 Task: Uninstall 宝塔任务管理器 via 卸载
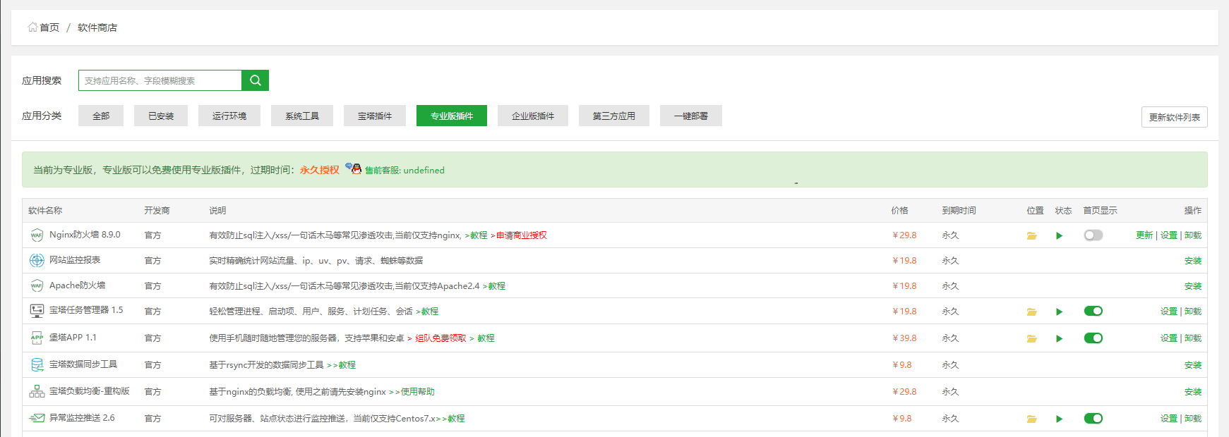(1193, 312)
